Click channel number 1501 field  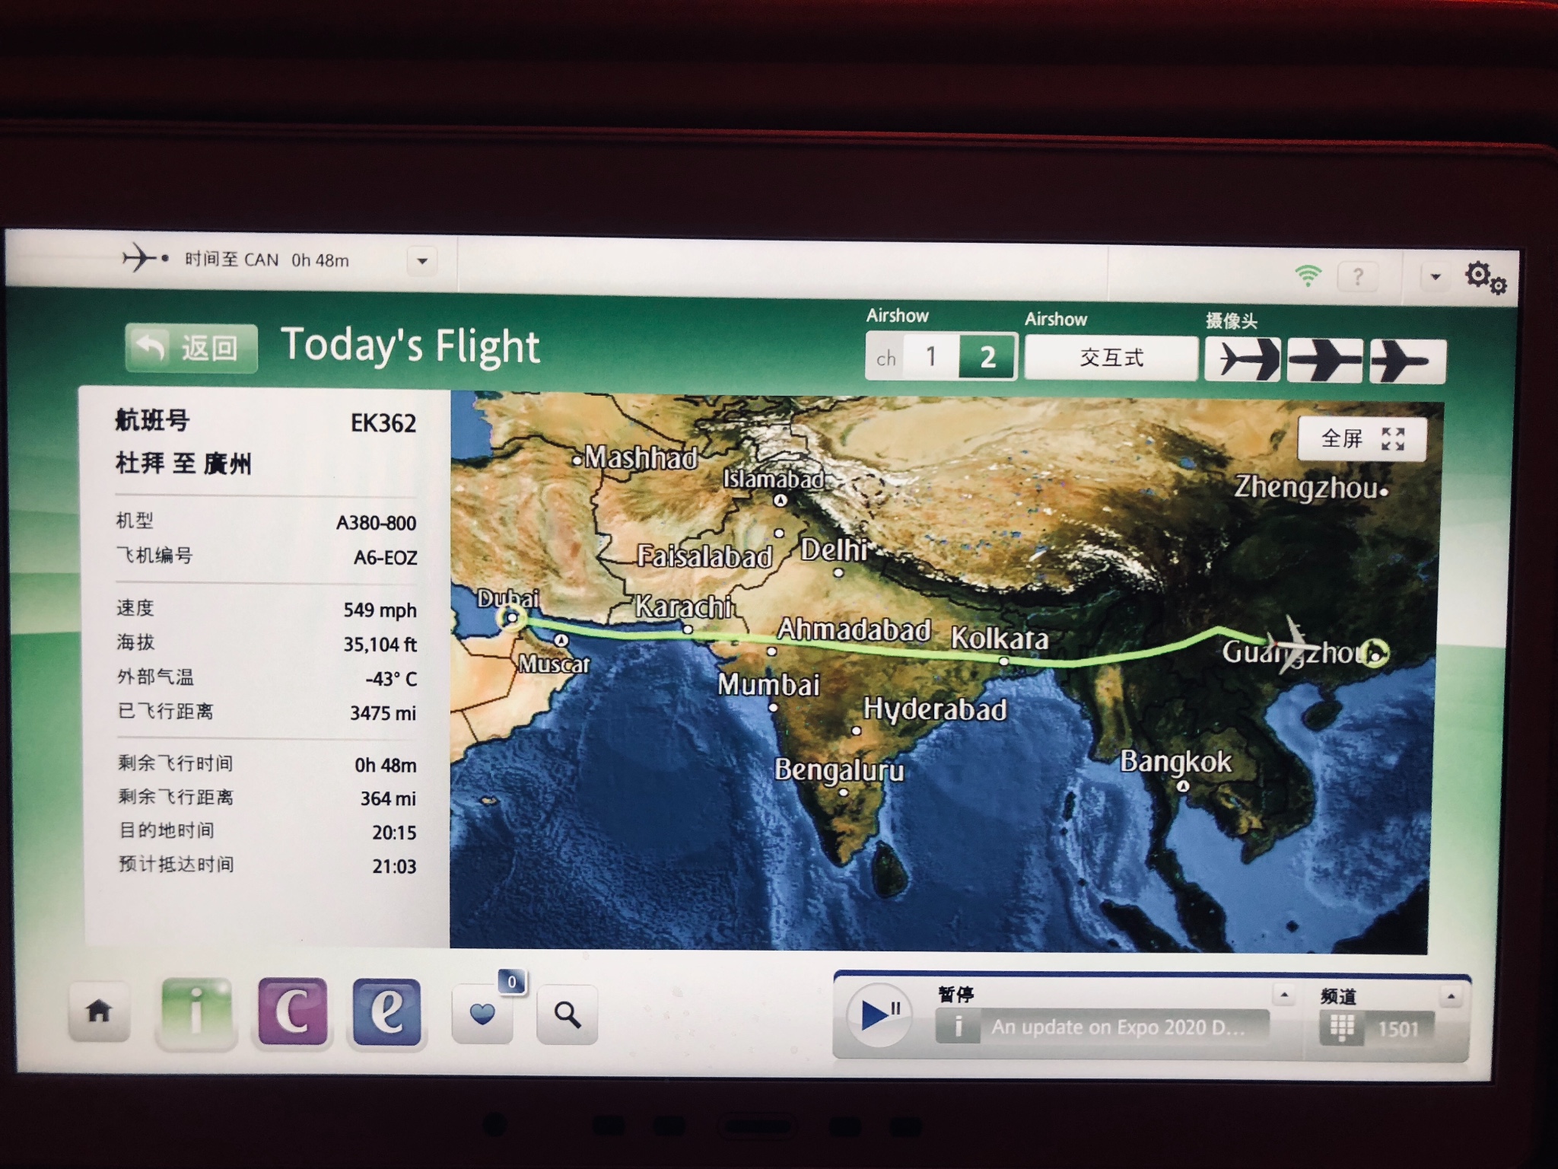[x=1398, y=1029]
